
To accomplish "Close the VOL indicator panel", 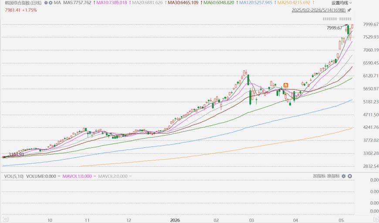I will pyautogui.click(x=350, y=176).
